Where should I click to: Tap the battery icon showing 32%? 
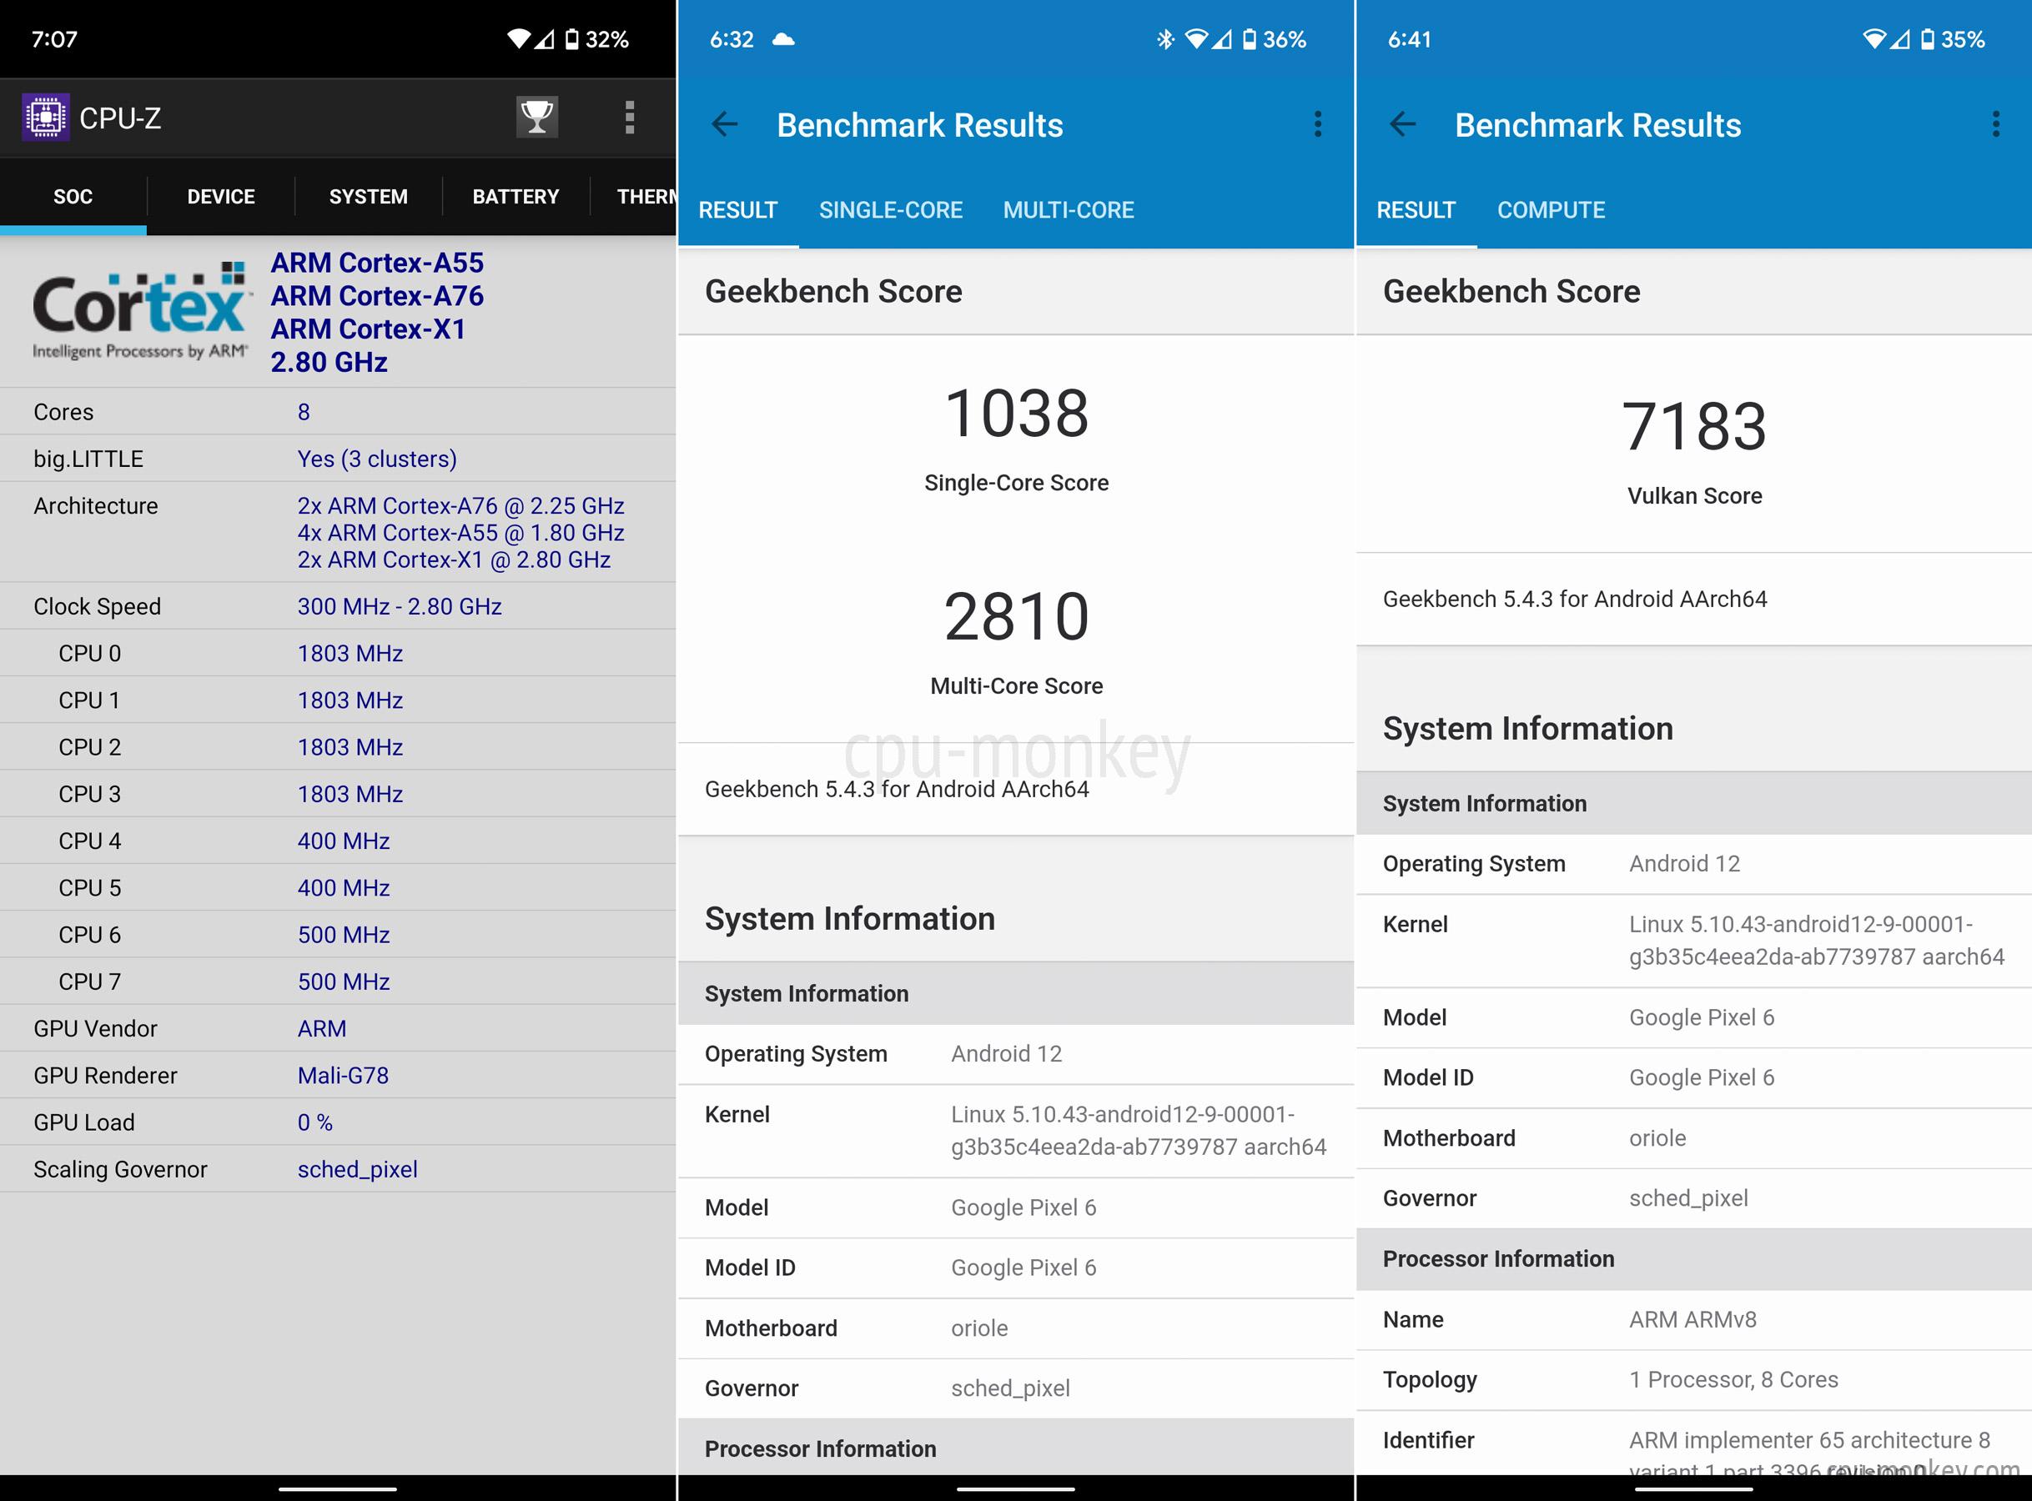pos(571,39)
